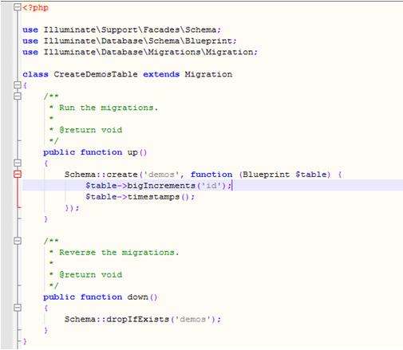Collapse the down() function body fold

click(18, 308)
